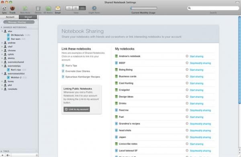
Task: Click the scroll arrows at scrollbar bottom
Action: [239, 151]
